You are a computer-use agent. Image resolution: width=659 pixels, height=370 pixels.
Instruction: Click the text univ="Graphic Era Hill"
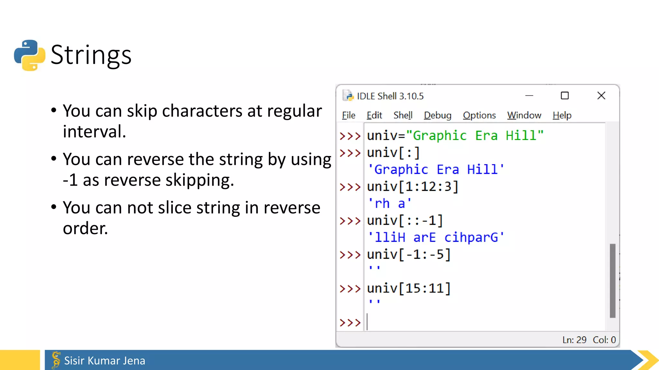[455, 136]
